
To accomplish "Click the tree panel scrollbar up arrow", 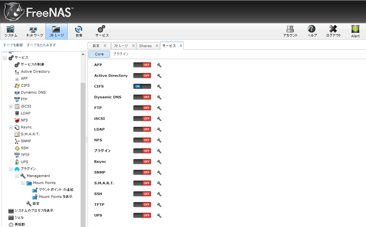I will coord(83,54).
